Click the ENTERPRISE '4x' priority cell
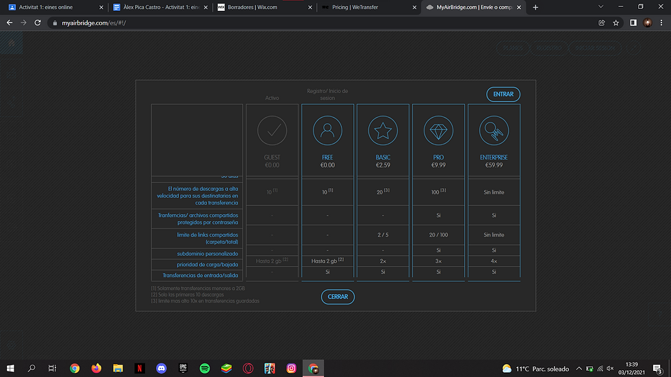Viewport: 671px width, 377px height. (x=494, y=261)
